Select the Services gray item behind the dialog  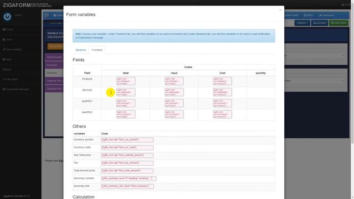pos(54,73)
